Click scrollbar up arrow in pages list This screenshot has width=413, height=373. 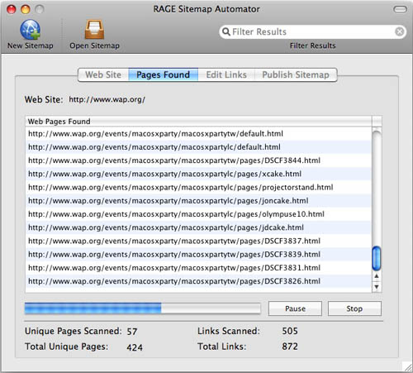377,276
